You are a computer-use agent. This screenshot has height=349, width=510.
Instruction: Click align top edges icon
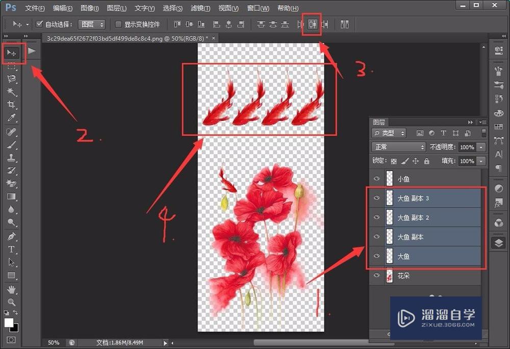177,24
